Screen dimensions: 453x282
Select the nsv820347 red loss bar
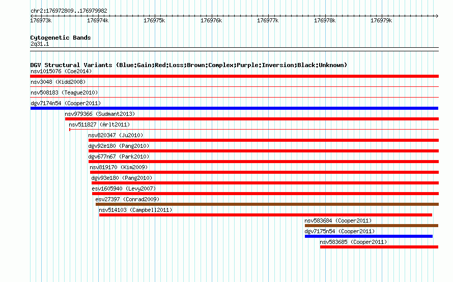[x=264, y=140]
